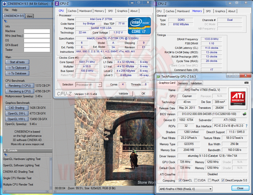The height and width of the screenshot is (195, 253).
Task: Switch to the Caches tab in front CPU-Z
Action: (72, 11)
